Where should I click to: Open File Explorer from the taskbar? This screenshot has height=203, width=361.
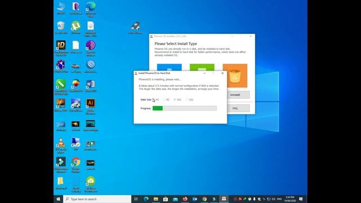tap(156, 199)
